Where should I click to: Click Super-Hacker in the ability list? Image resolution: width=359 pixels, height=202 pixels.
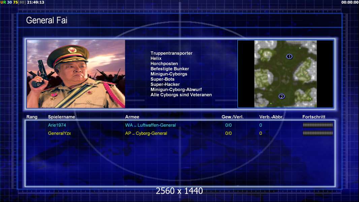pyautogui.click(x=165, y=85)
